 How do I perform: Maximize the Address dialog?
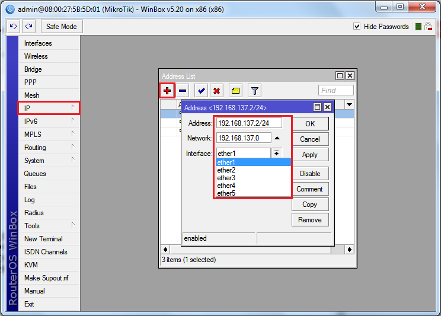pyautogui.click(x=317, y=107)
